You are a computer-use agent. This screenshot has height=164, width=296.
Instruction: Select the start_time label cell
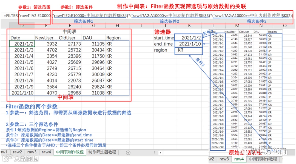[x=164, y=38]
